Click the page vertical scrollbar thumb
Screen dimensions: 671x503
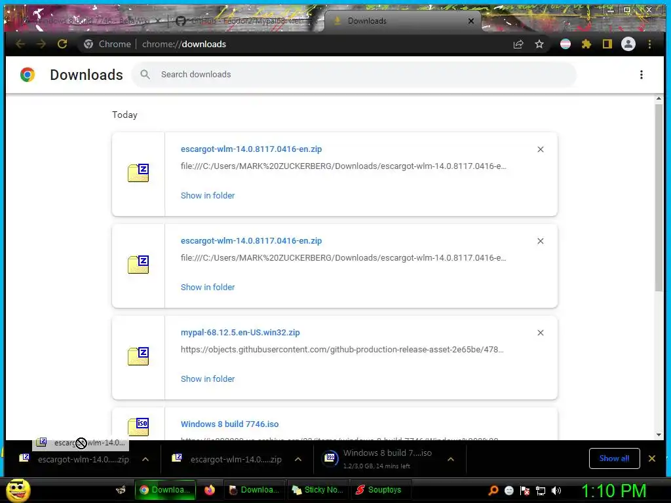(659, 197)
